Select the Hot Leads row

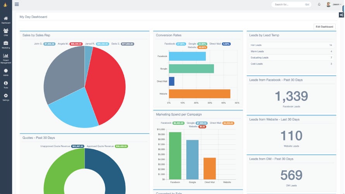tap(291, 45)
